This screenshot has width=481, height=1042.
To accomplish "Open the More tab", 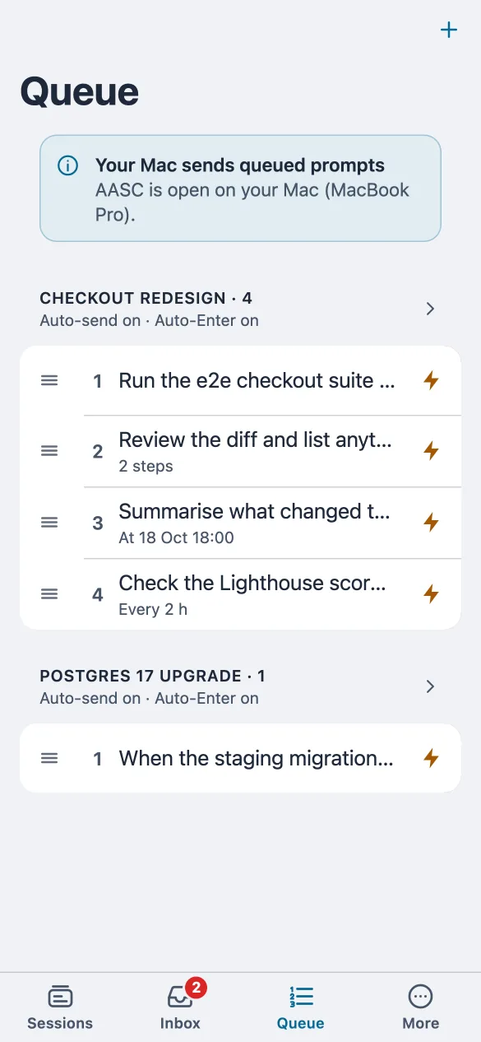I will click(420, 1007).
